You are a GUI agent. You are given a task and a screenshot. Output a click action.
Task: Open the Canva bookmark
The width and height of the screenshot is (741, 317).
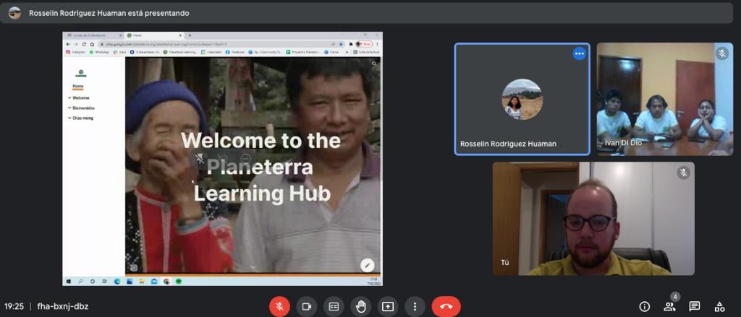point(331,52)
